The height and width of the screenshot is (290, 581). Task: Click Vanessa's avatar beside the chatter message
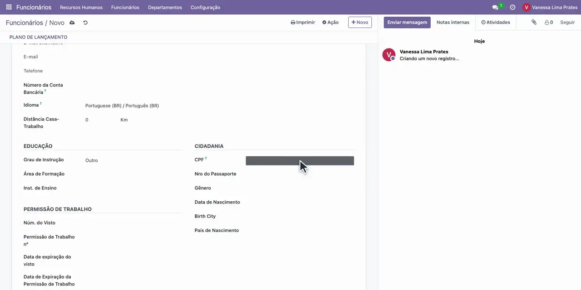point(389,55)
